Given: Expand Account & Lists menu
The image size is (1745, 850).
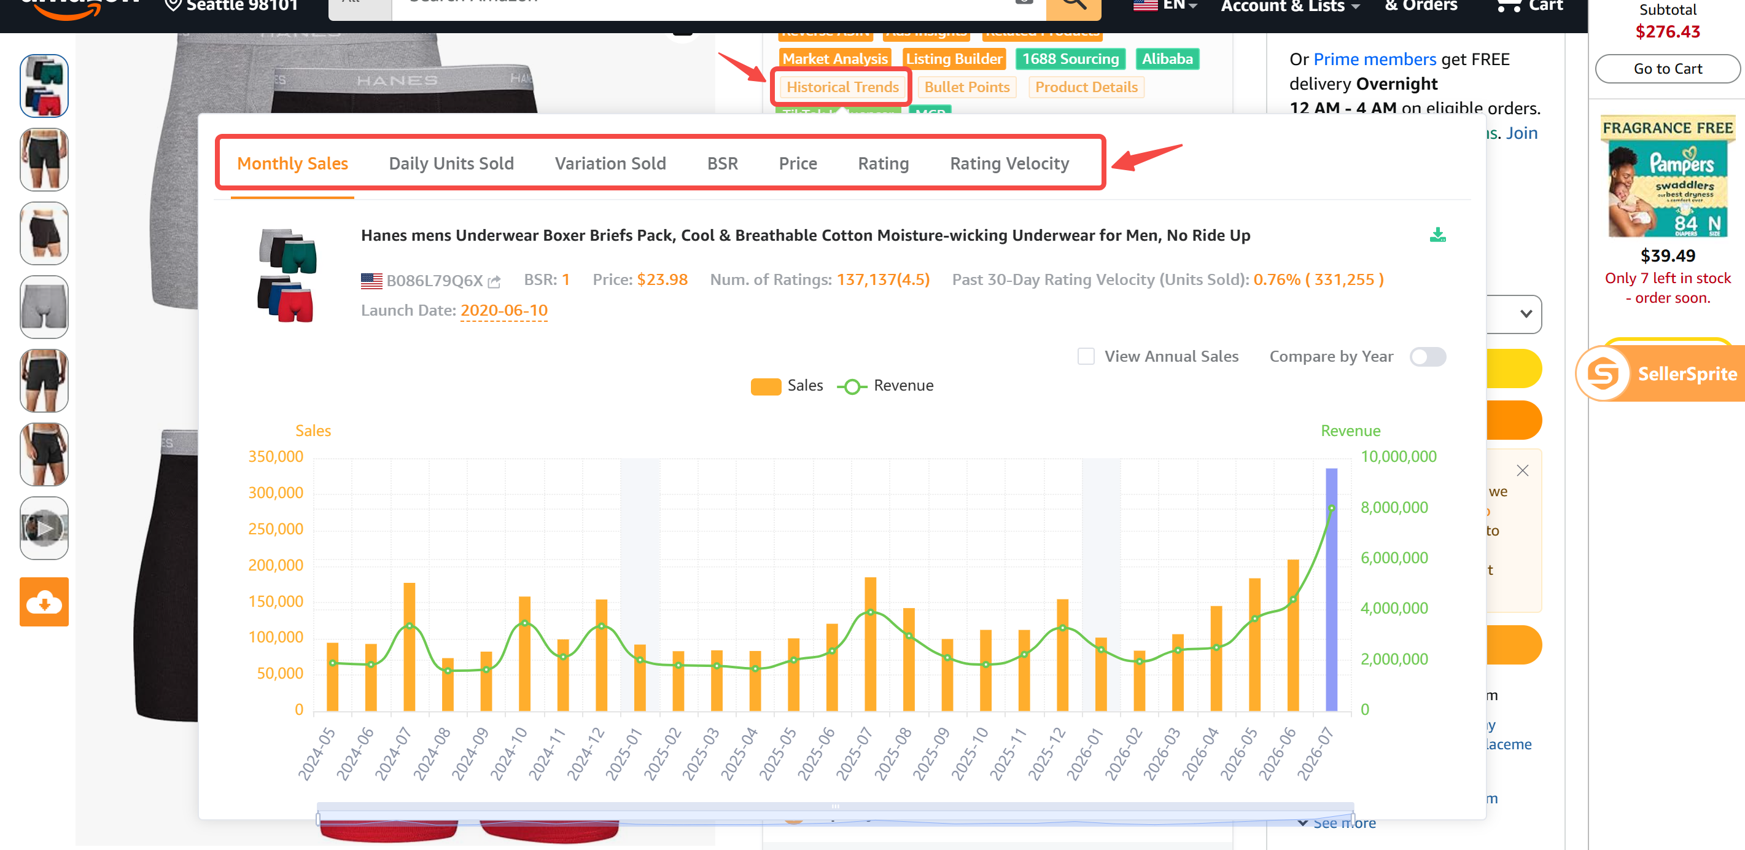Looking at the screenshot, I should (x=1291, y=7).
